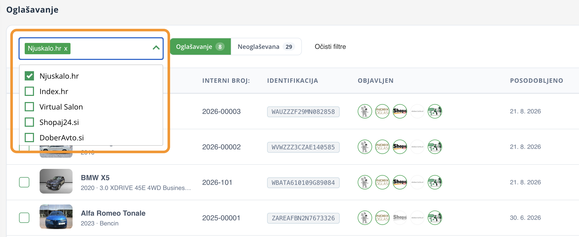Open the BMW X5 listing title
Screen dimensions: 579x237
95,178
